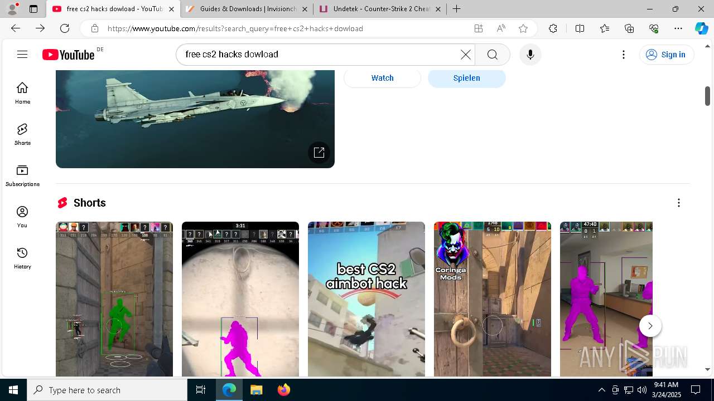This screenshot has height=401, width=714.
Task: Click the Shorts section heading
Action: click(89, 203)
